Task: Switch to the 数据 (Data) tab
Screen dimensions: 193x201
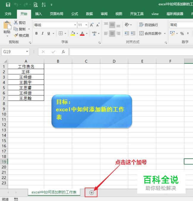Action: click(x=89, y=14)
